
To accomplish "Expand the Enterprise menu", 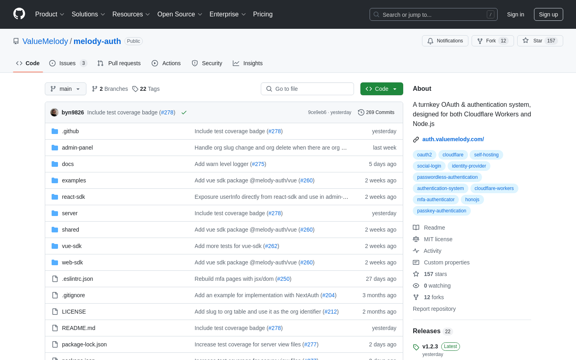I will pos(228,14).
